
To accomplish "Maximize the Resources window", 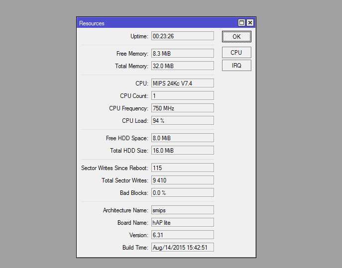I will [x=242, y=23].
